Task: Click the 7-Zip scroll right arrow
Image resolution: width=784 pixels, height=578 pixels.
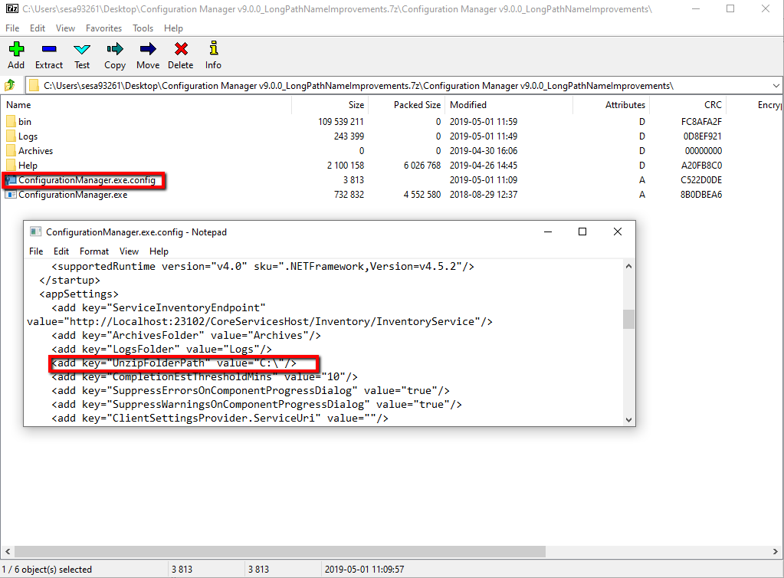Action: point(775,551)
